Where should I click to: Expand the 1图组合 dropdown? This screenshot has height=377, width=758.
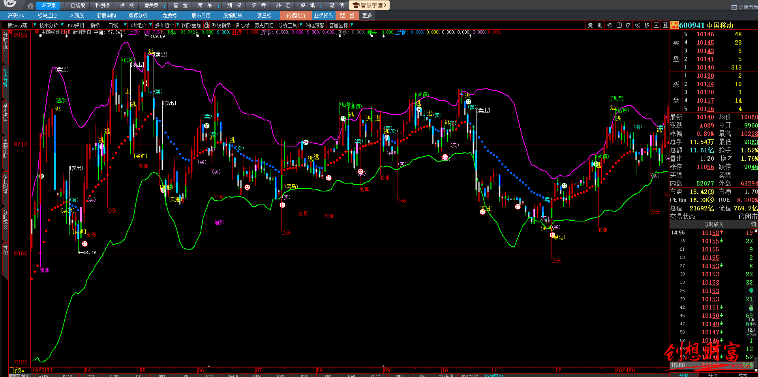(x=150, y=25)
